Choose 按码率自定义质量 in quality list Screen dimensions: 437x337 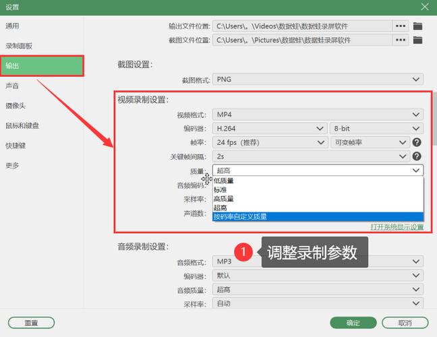click(318, 216)
